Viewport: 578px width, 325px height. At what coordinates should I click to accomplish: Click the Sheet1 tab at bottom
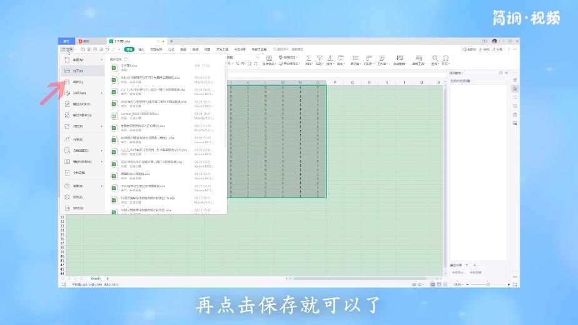coord(96,278)
